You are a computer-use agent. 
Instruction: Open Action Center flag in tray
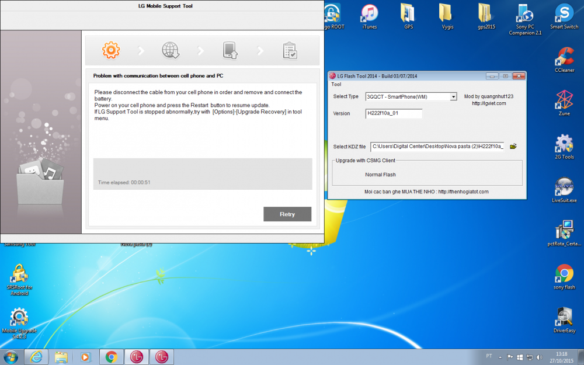pos(510,357)
